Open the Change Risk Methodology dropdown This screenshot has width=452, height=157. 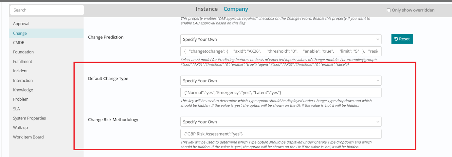click(280, 122)
